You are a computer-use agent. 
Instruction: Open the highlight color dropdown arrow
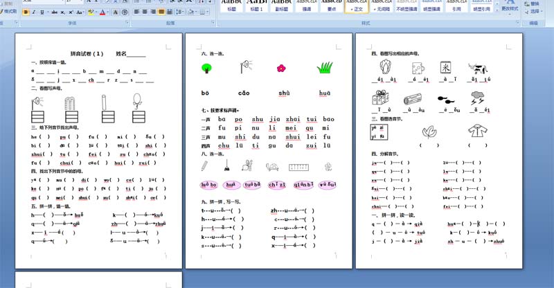[x=96, y=12]
